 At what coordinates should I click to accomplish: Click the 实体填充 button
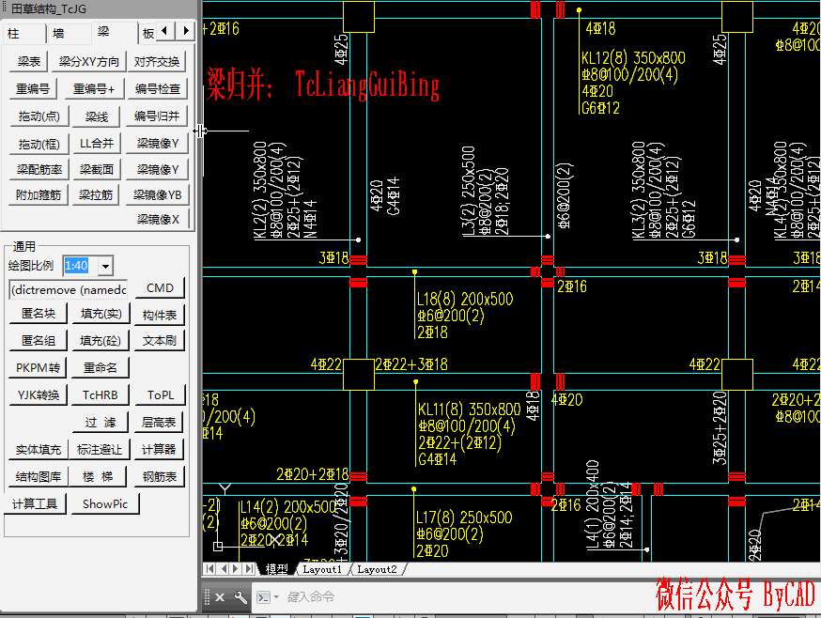(39, 450)
